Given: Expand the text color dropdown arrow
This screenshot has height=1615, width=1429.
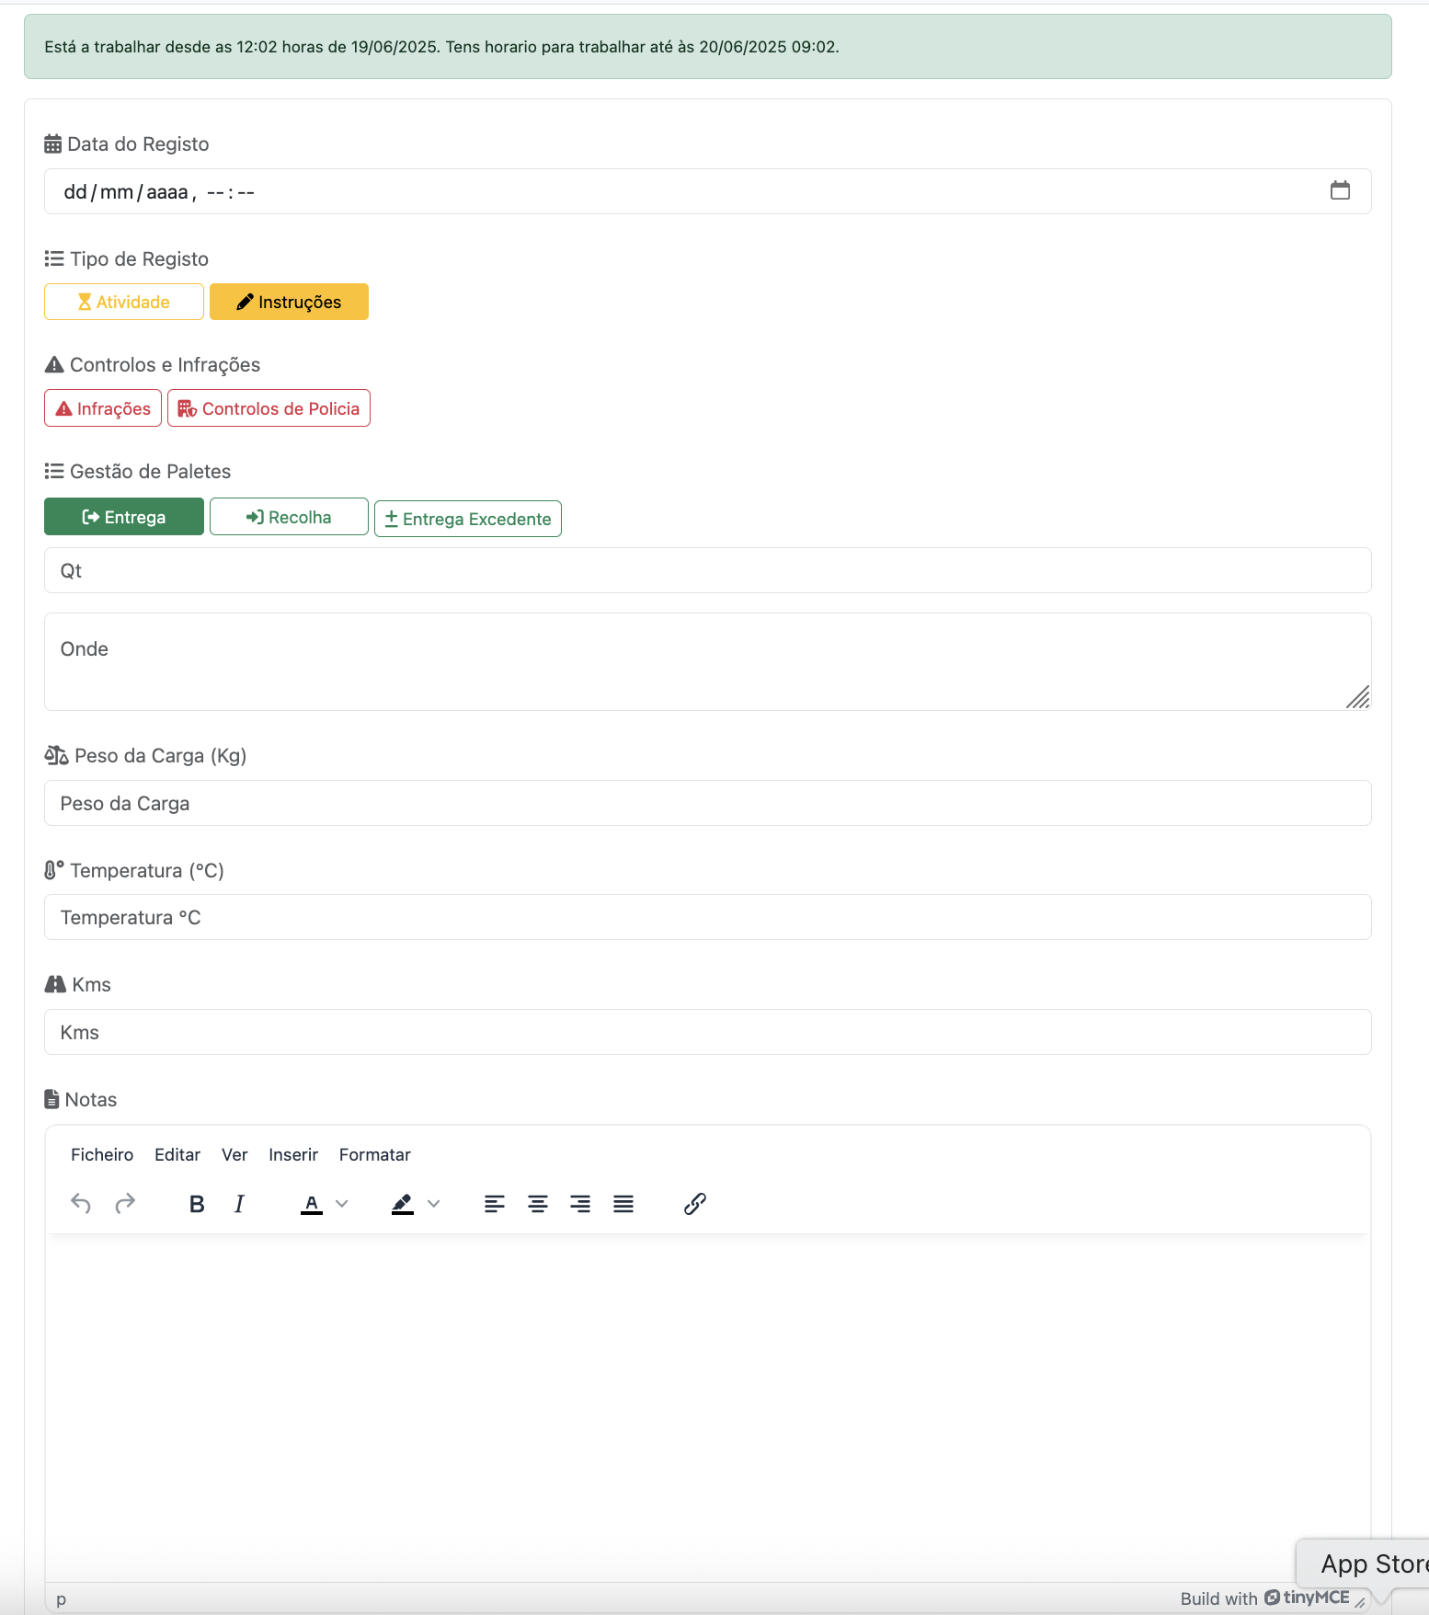Looking at the screenshot, I should pyautogui.click(x=342, y=1203).
